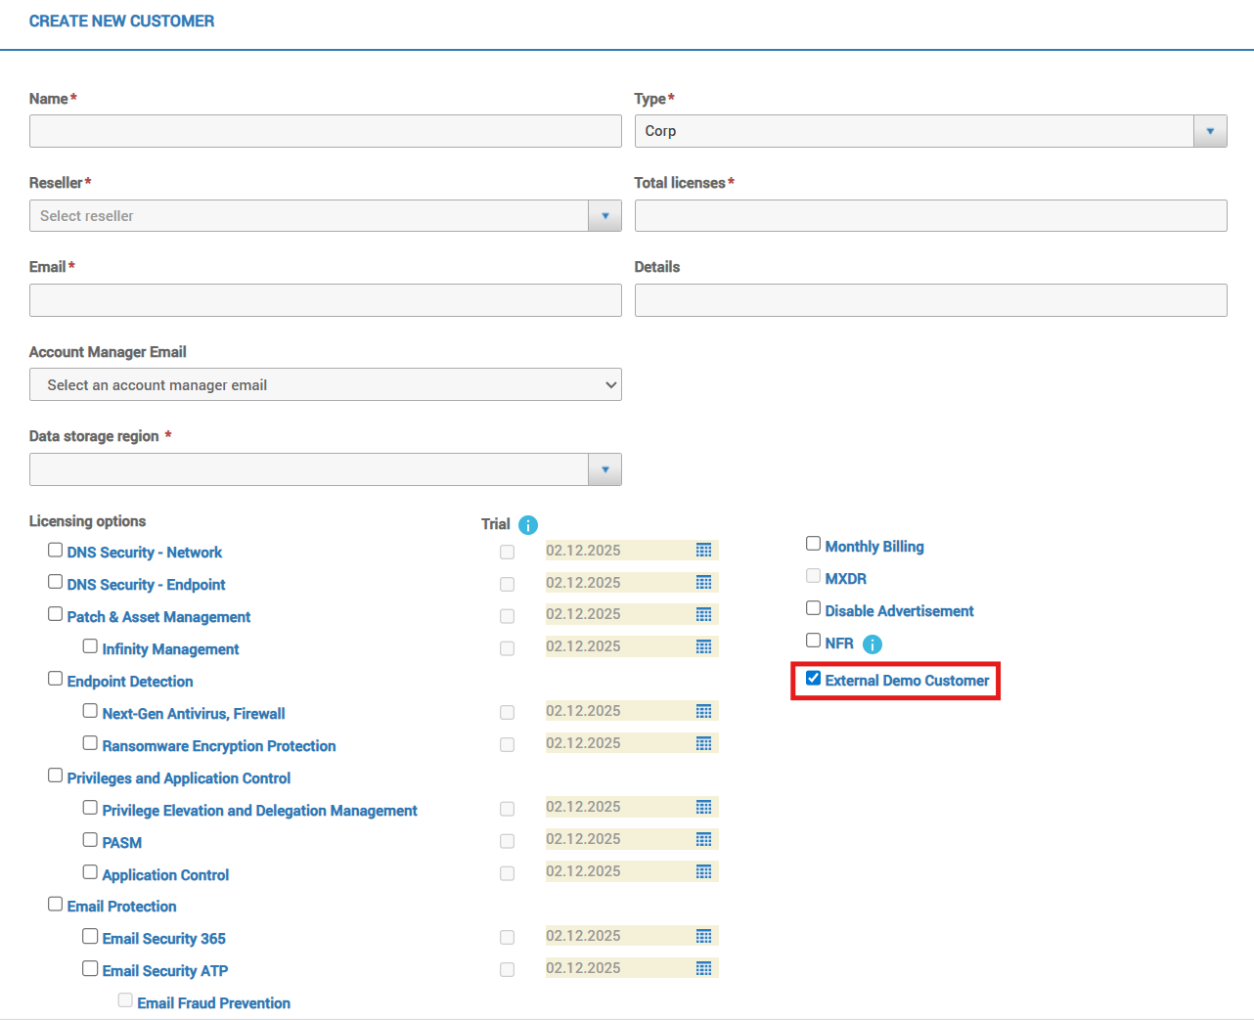Screen dimensions: 1254x1020
Task: Click the Details input field
Action: point(931,300)
